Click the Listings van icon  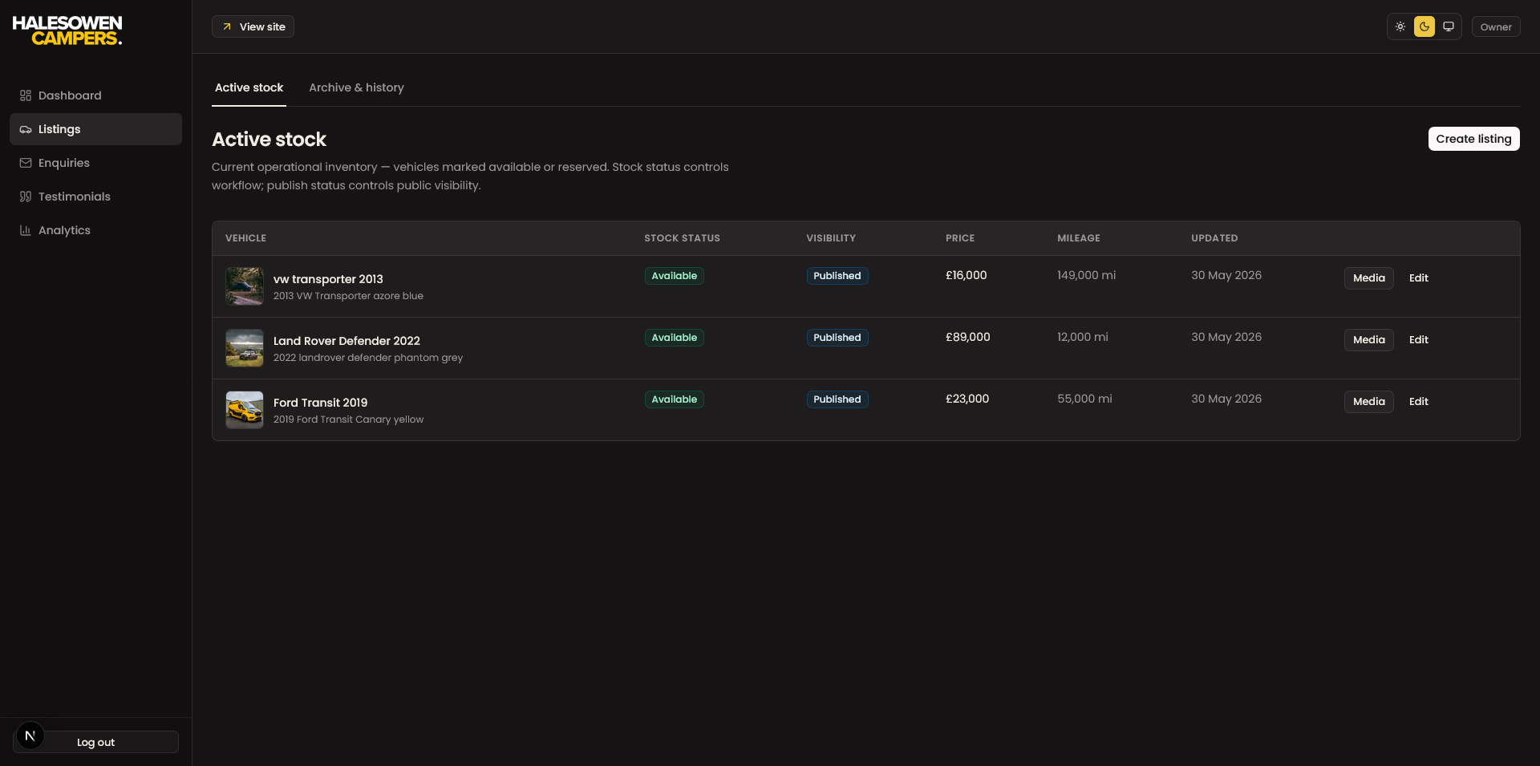26,129
